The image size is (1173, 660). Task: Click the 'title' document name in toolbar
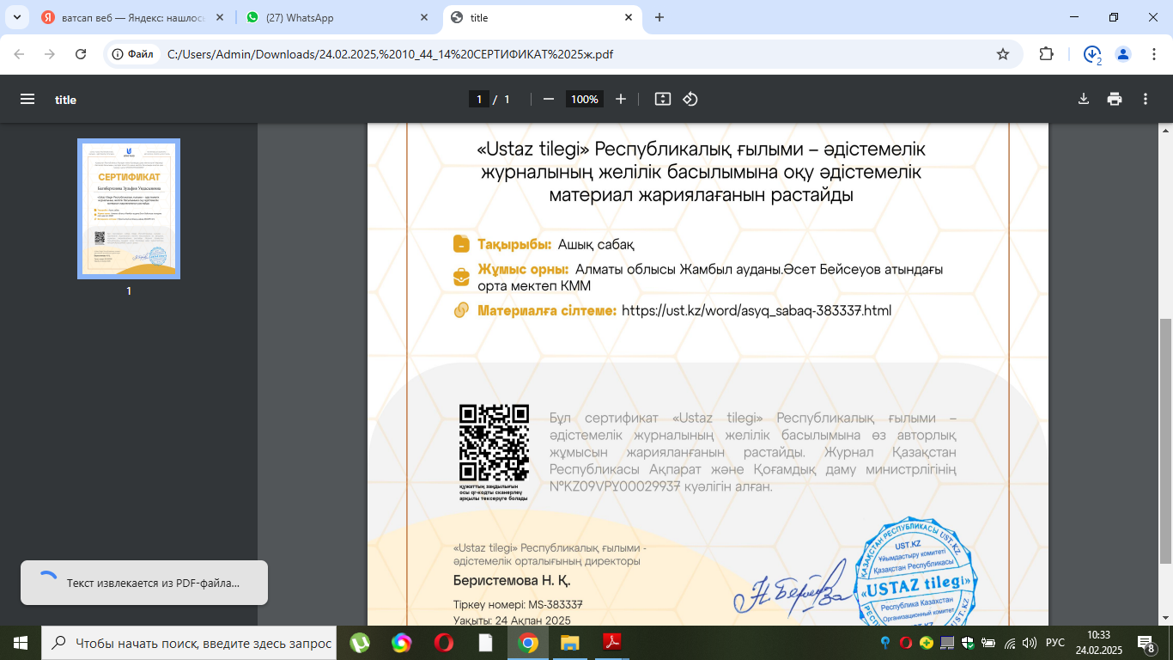click(x=66, y=100)
